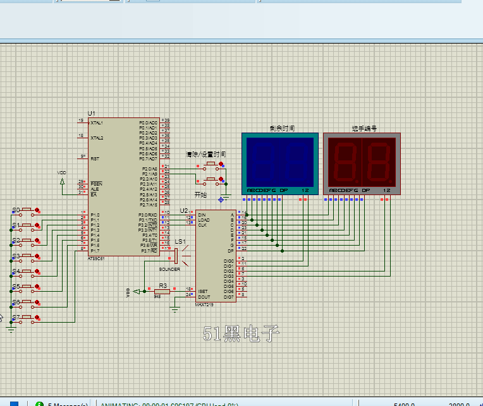Viewport: 483px width, 406px height.
Task: Click the 开始 start push button
Action: coord(211,181)
